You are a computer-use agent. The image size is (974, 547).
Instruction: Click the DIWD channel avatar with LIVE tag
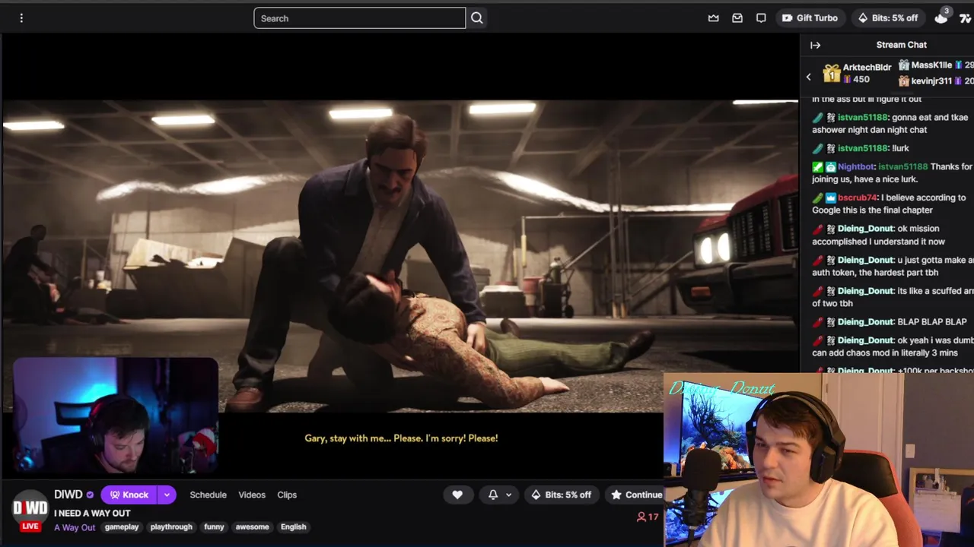point(30,509)
